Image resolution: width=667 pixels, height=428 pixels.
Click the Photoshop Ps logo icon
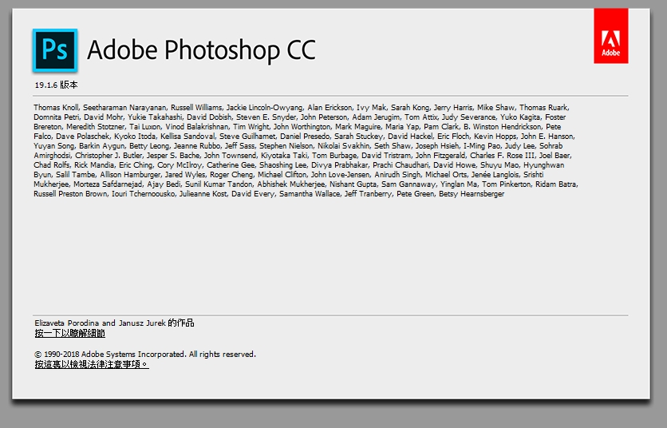(x=55, y=50)
